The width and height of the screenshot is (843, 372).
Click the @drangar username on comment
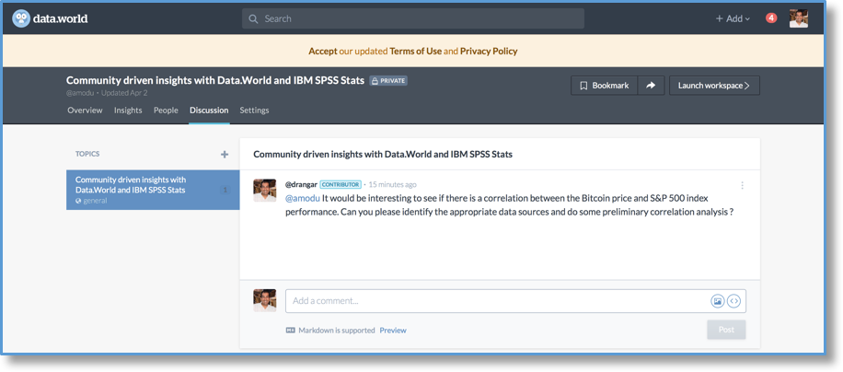pos(301,184)
